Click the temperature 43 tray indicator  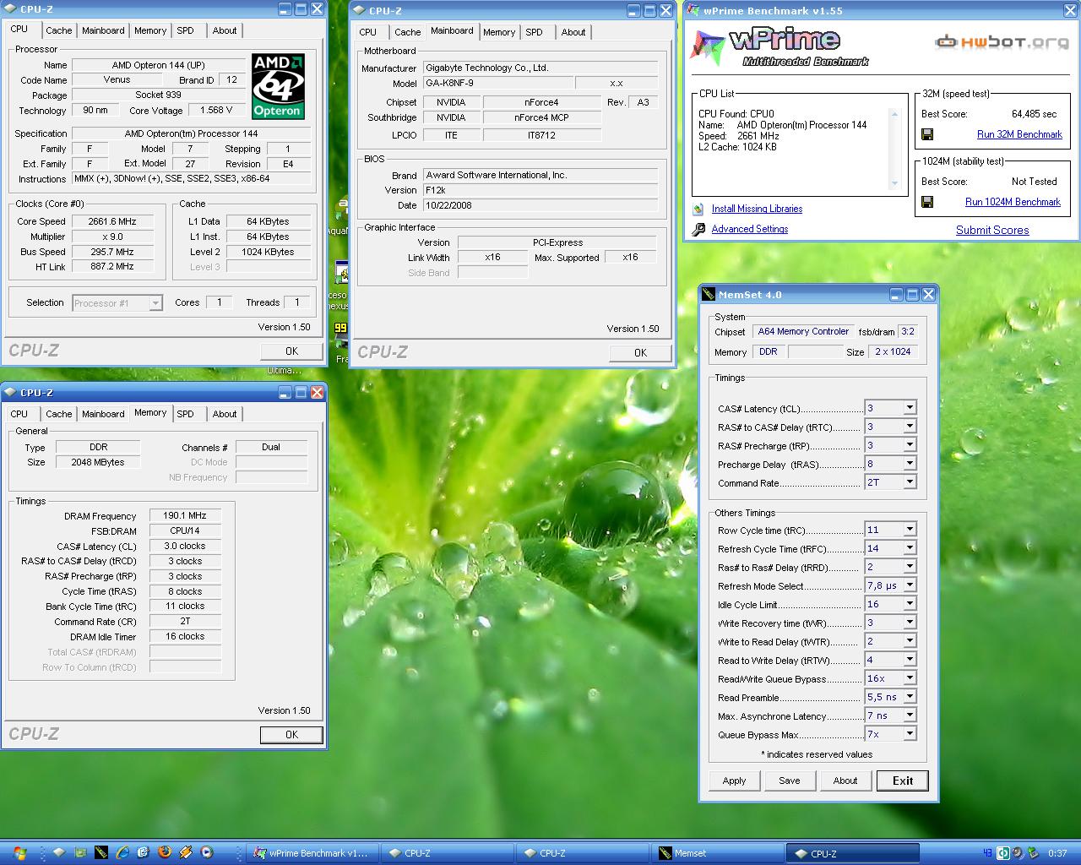click(x=987, y=853)
